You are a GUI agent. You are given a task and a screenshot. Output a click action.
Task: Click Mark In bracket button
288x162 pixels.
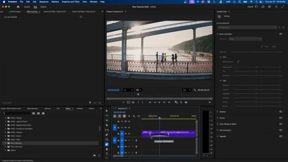pyautogui.click(x=138, y=102)
